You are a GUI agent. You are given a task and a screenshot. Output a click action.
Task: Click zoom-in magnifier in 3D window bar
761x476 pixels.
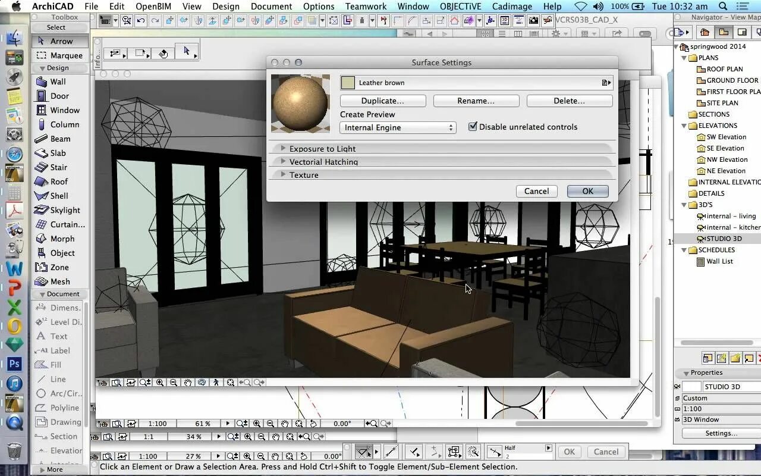[x=159, y=383]
